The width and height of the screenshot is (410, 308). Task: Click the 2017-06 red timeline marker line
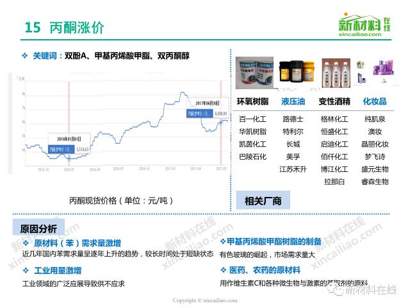click(221, 123)
